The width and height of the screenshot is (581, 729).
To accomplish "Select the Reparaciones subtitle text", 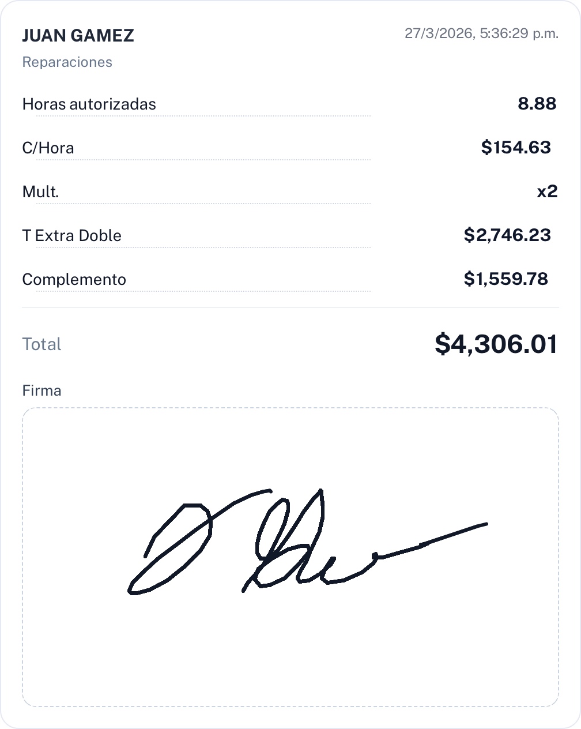I will click(67, 62).
